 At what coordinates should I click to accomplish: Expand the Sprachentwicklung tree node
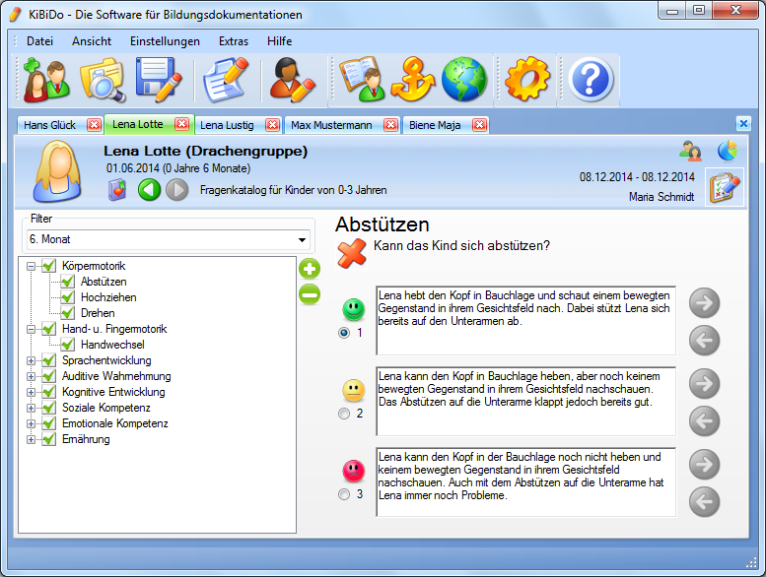(32, 360)
